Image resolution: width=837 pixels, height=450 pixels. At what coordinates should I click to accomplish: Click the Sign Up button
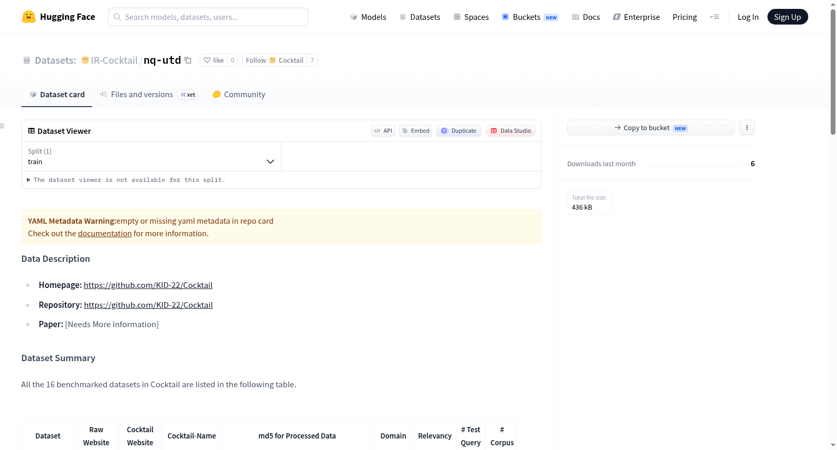[787, 17]
